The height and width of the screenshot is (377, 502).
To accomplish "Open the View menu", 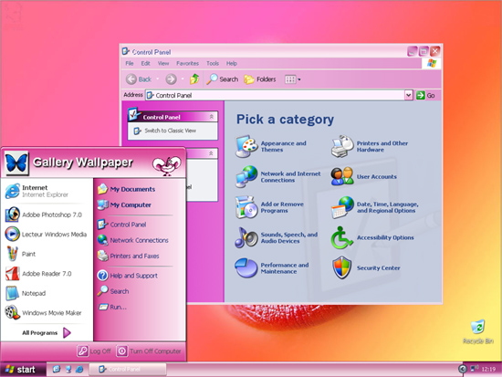I will tap(163, 63).
